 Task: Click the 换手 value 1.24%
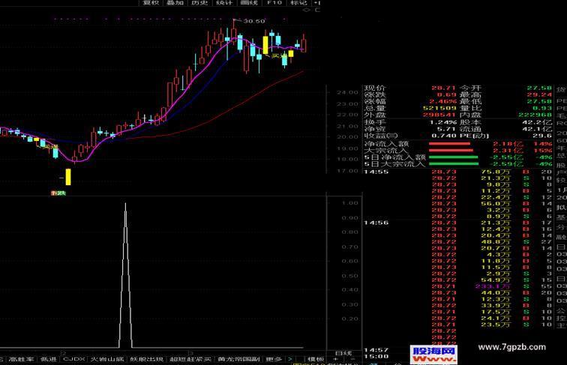tap(443, 122)
